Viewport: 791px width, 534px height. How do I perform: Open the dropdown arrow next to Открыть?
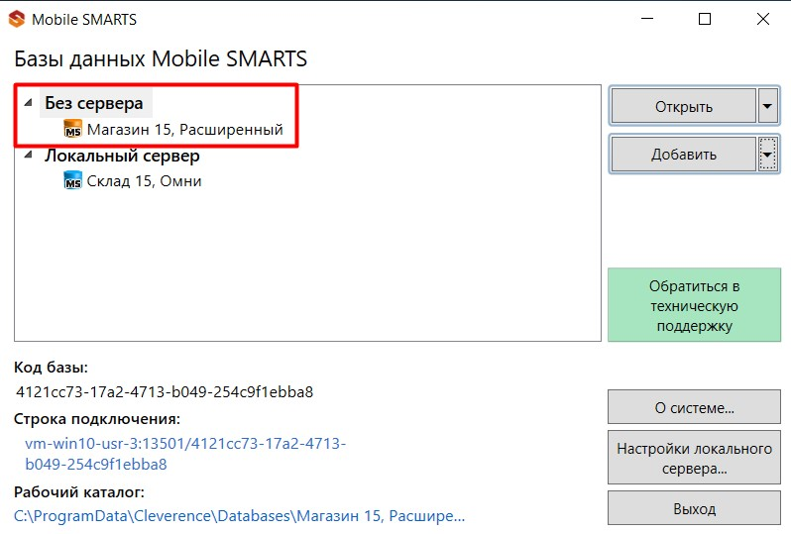coord(767,106)
